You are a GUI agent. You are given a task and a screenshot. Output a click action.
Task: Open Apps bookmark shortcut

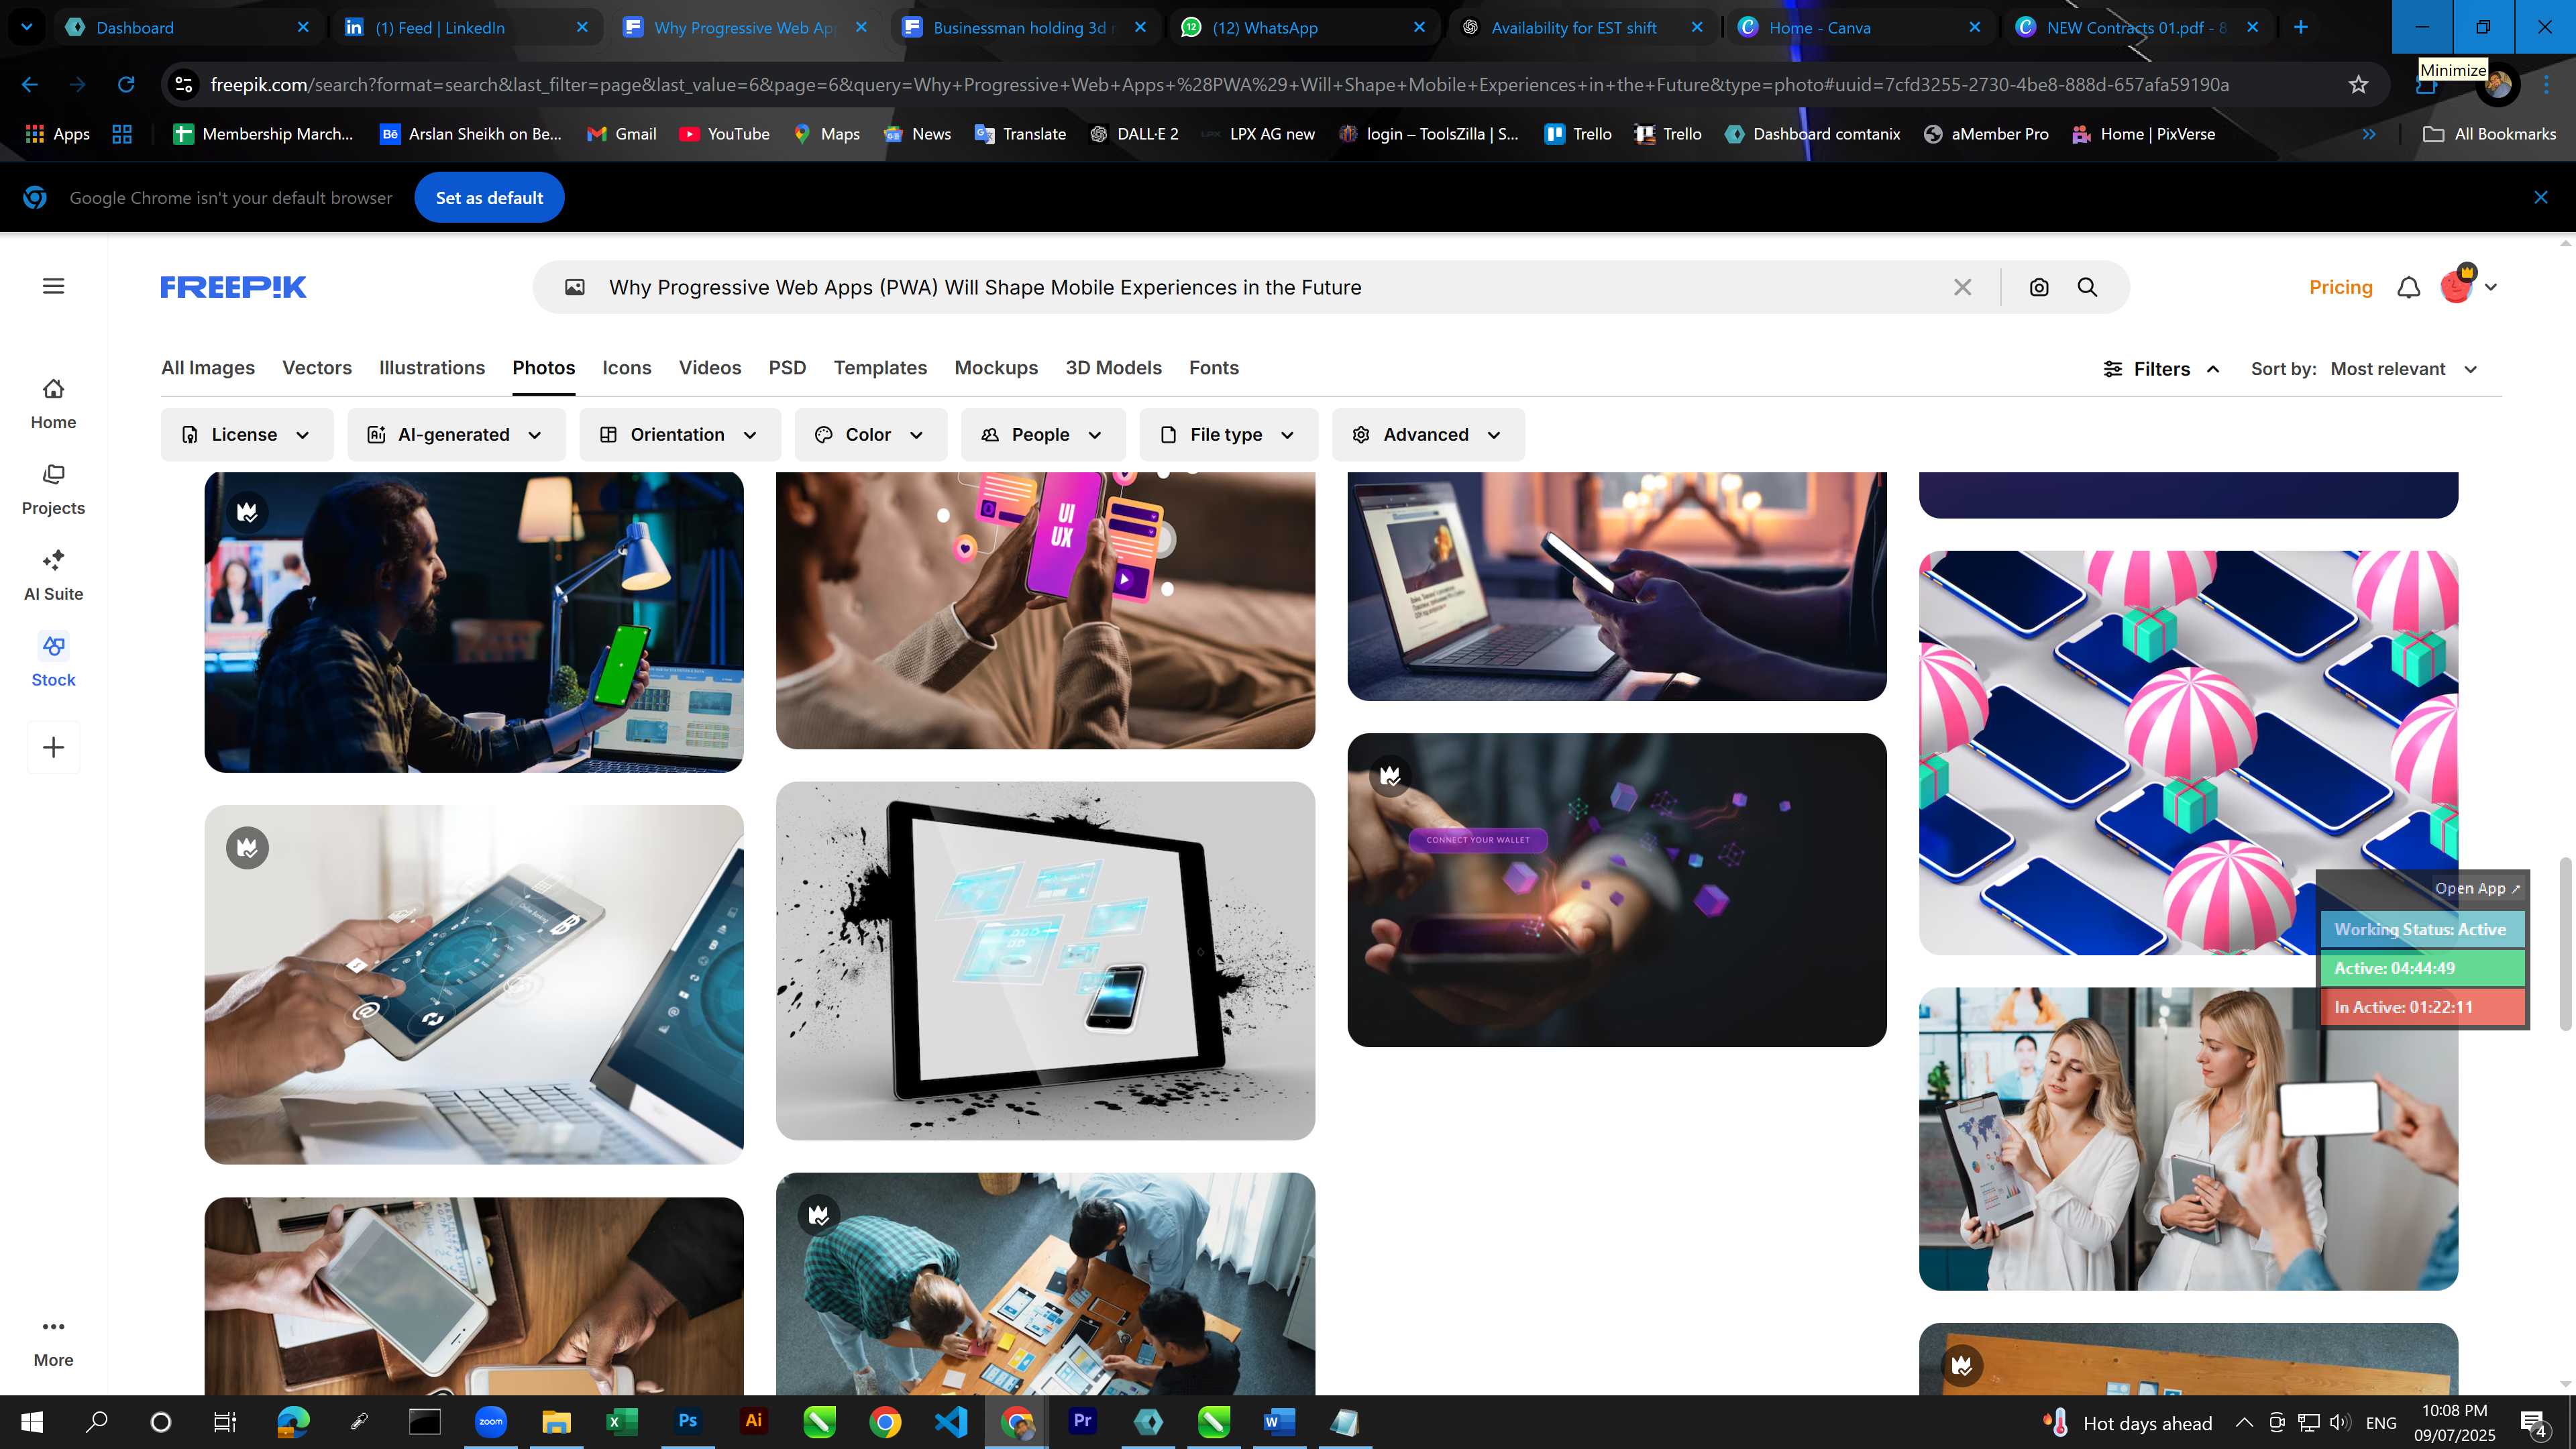57,134
